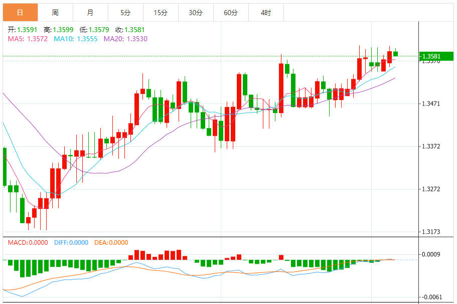
Task: Select the 日 daily chart tab
Action: (x=21, y=13)
